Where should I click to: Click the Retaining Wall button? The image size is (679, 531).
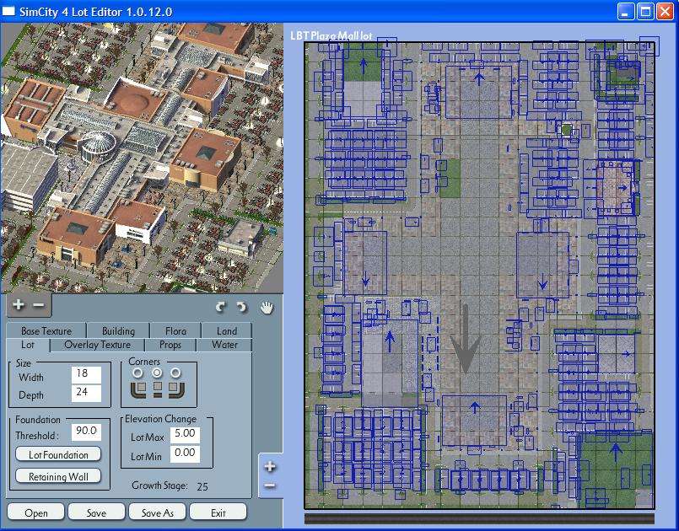coord(58,476)
